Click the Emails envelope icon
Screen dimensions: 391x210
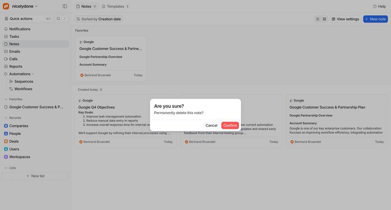pyautogui.click(x=6, y=51)
